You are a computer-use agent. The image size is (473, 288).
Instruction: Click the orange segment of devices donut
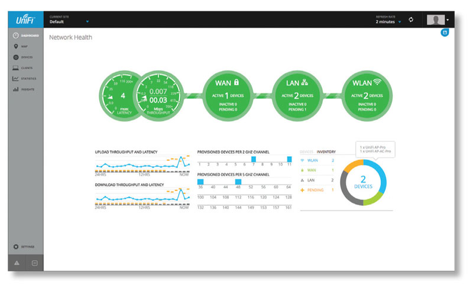point(352,166)
